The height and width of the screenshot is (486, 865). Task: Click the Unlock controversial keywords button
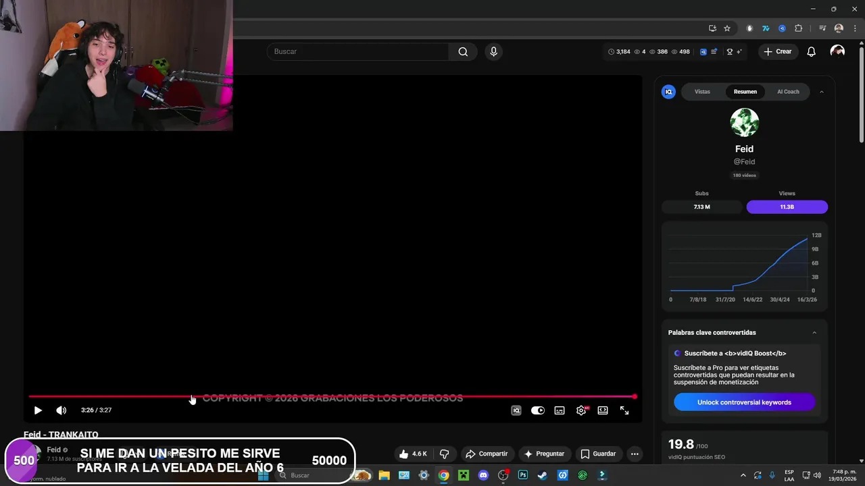744,402
